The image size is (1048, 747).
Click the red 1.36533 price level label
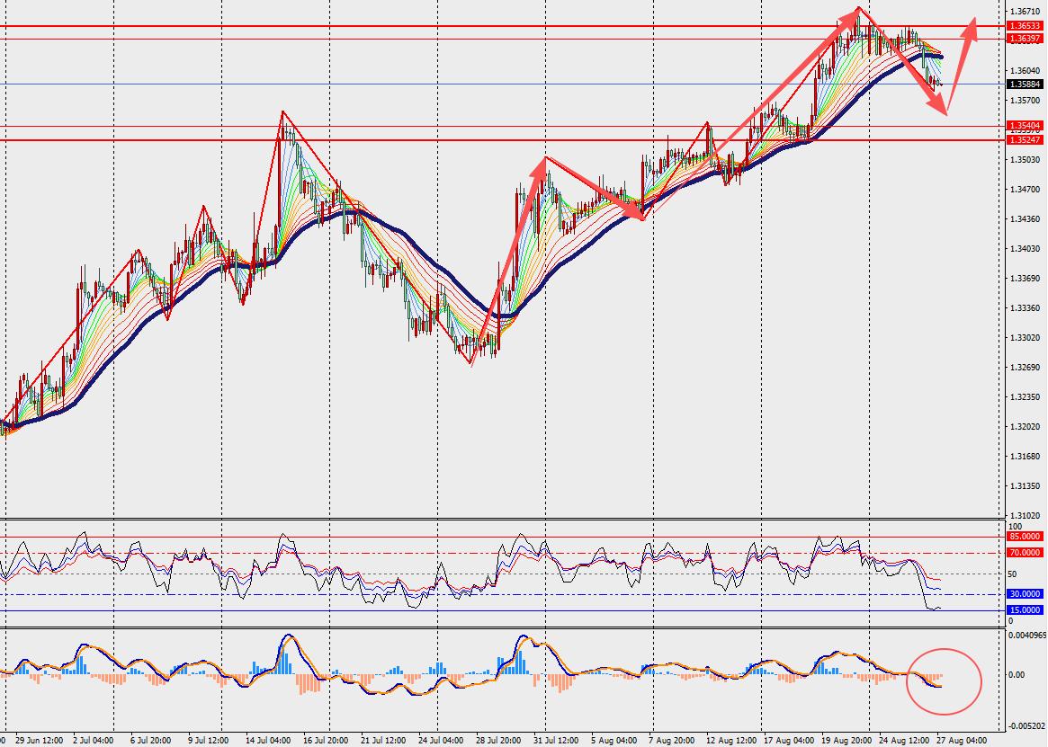1025,26
